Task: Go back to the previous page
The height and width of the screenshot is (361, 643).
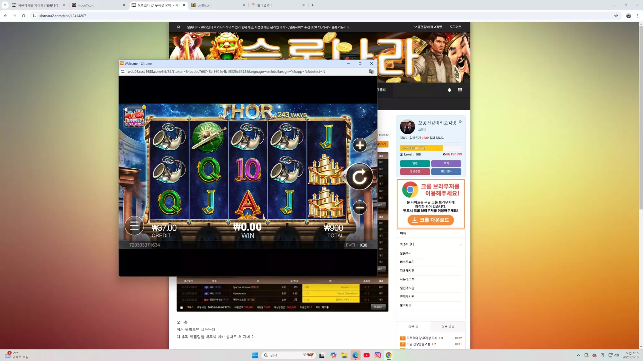Action: tap(5, 16)
